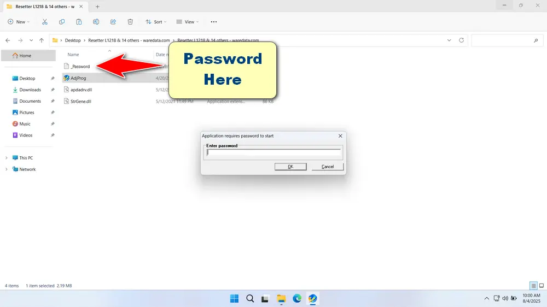Expand the This PC tree node
Screen dimensions: 547x307
click(6, 158)
